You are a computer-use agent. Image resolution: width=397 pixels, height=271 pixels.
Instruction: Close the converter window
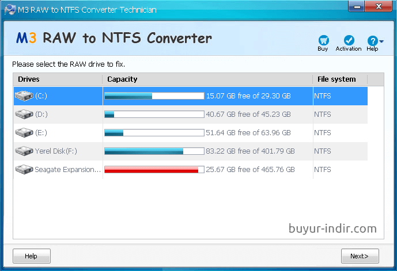(379, 6)
